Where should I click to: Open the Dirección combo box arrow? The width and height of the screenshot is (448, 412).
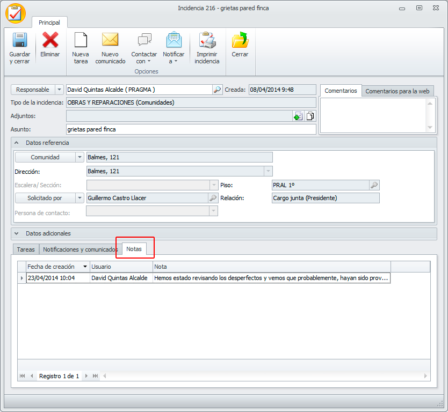pyautogui.click(x=268, y=171)
